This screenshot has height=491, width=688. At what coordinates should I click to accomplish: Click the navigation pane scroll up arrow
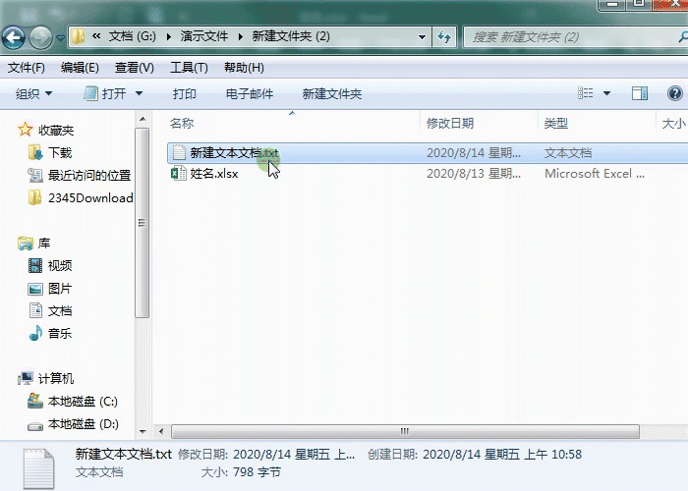[143, 119]
